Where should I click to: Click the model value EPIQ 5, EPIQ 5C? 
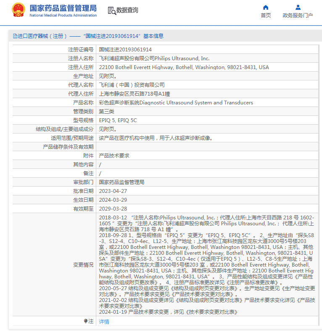118,120
